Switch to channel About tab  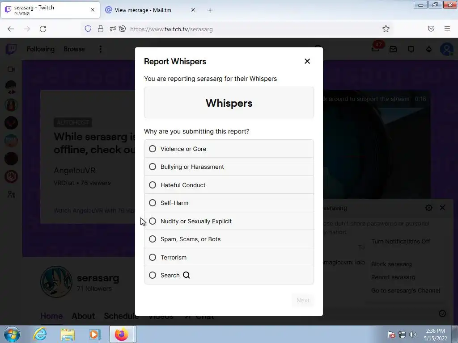pos(83,316)
